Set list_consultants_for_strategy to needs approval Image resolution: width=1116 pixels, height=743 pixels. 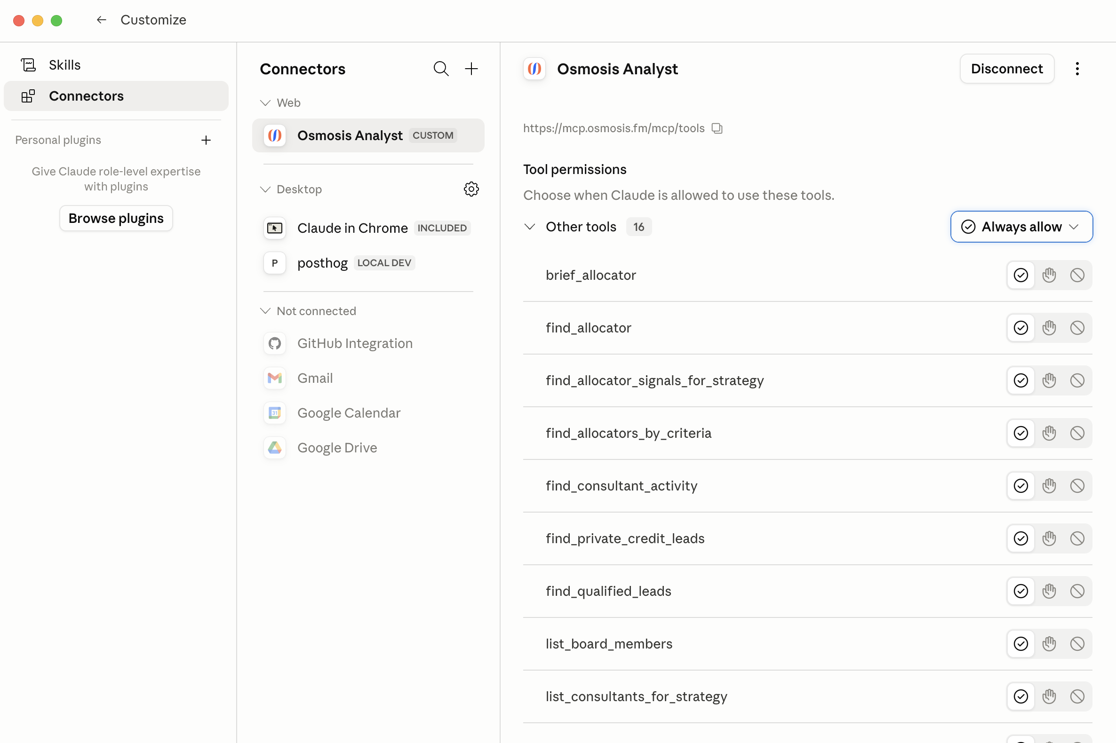[1049, 696]
